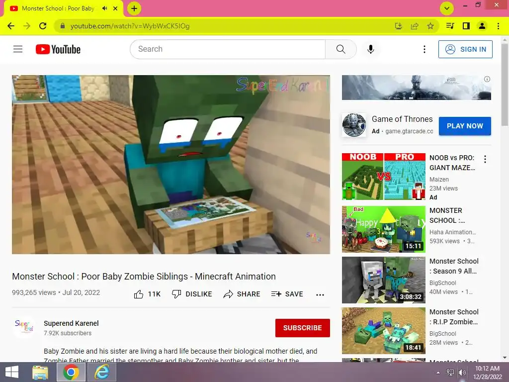Click ad info icon on banner
This screenshot has height=382, width=509.
(x=487, y=79)
